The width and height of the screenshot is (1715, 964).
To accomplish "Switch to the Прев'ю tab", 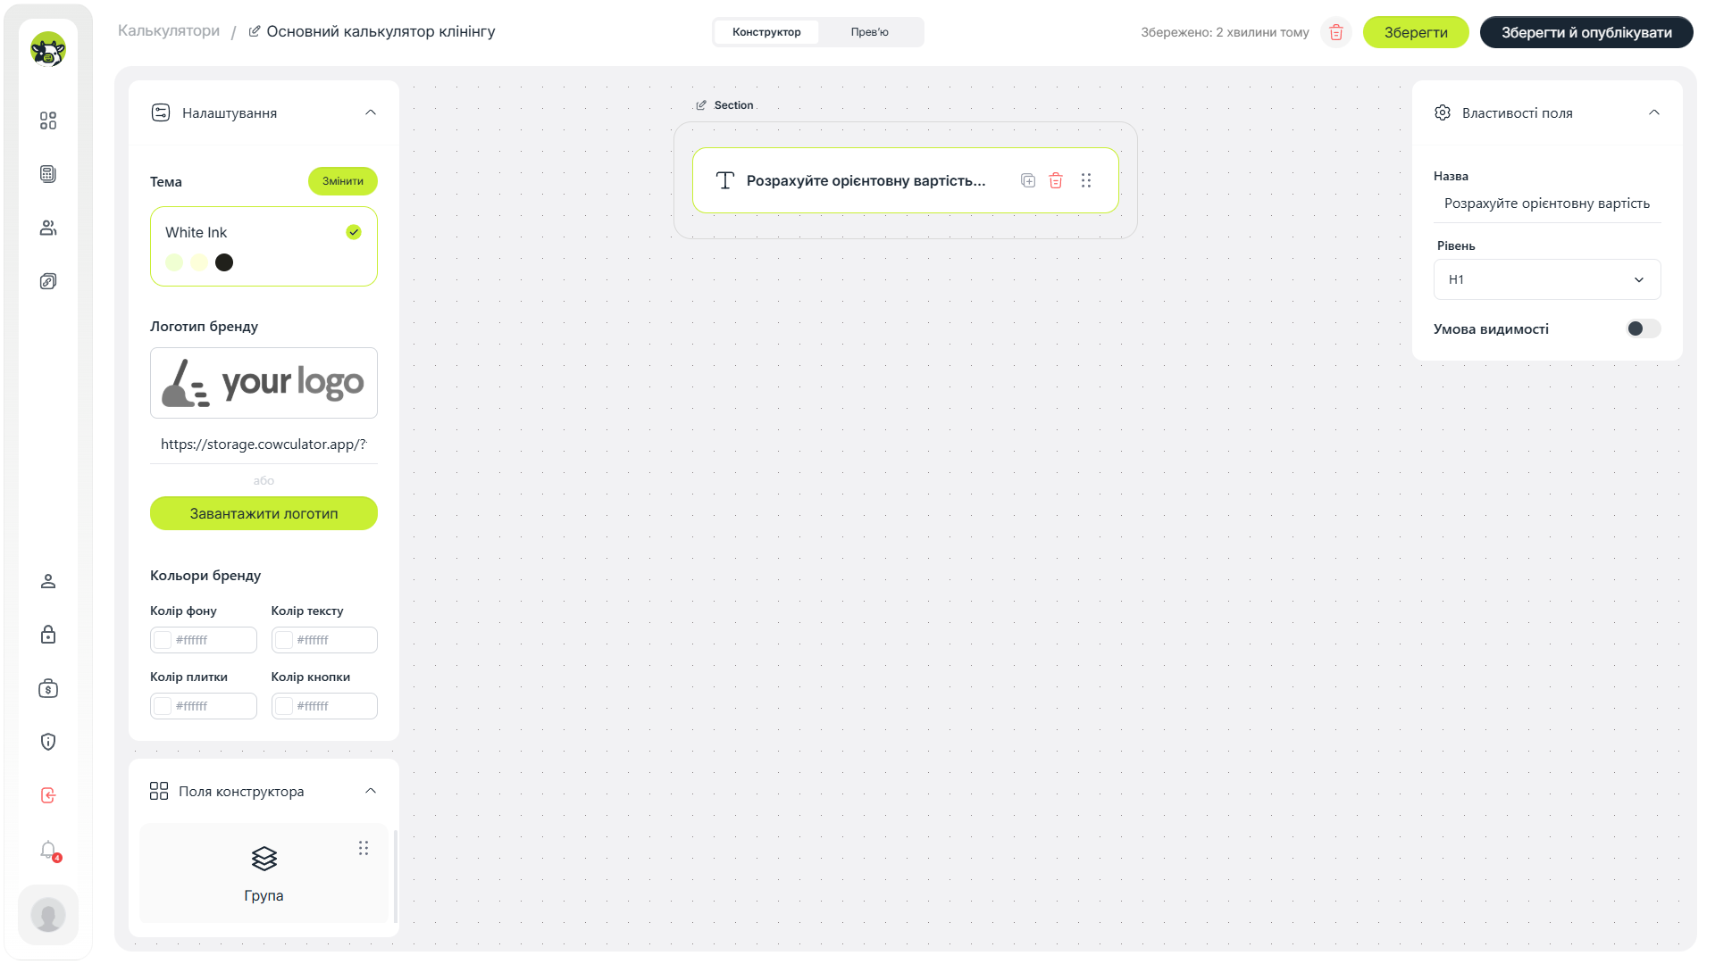I will 870,32.
